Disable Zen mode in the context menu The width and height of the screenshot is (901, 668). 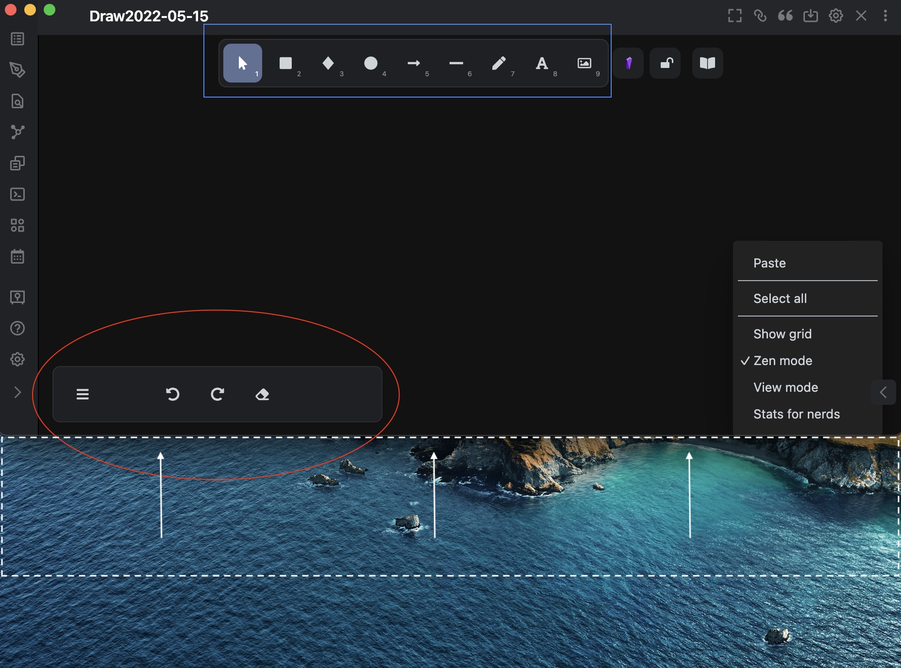(783, 361)
